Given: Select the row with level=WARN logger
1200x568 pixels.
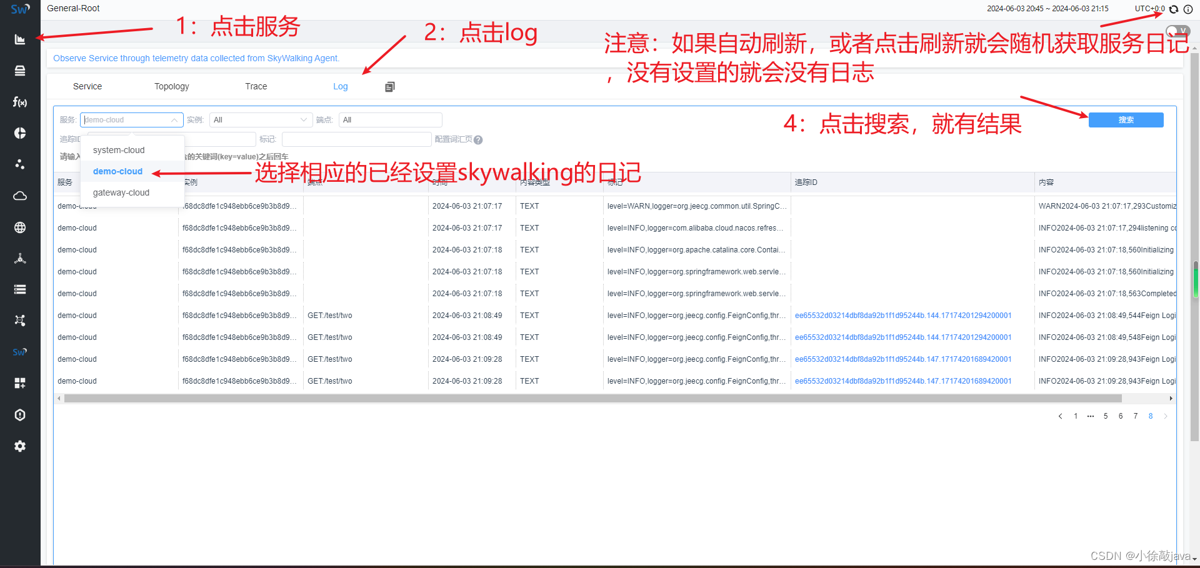Looking at the screenshot, I should point(615,206).
